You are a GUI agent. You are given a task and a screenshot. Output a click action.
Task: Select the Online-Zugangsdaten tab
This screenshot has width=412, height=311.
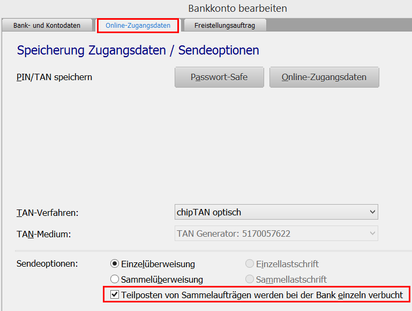(x=138, y=25)
